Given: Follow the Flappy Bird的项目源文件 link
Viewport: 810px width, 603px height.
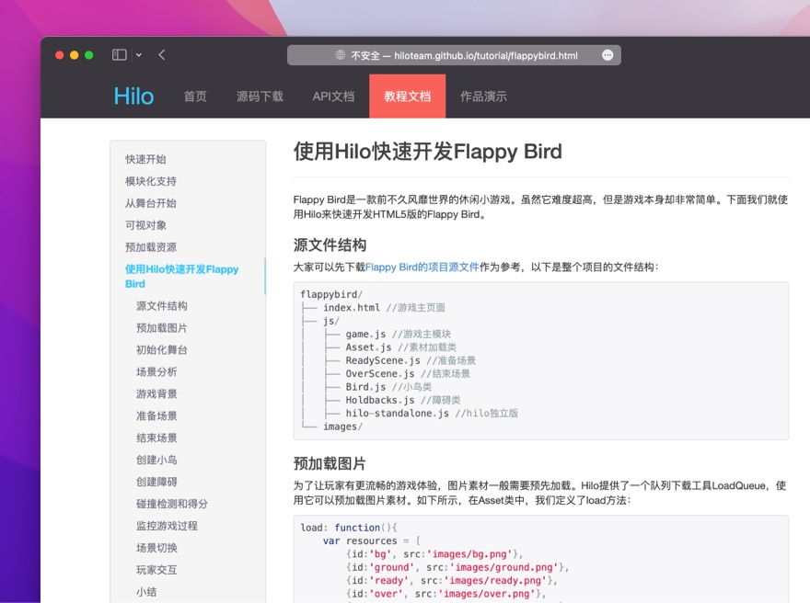Looking at the screenshot, I should tap(422, 267).
